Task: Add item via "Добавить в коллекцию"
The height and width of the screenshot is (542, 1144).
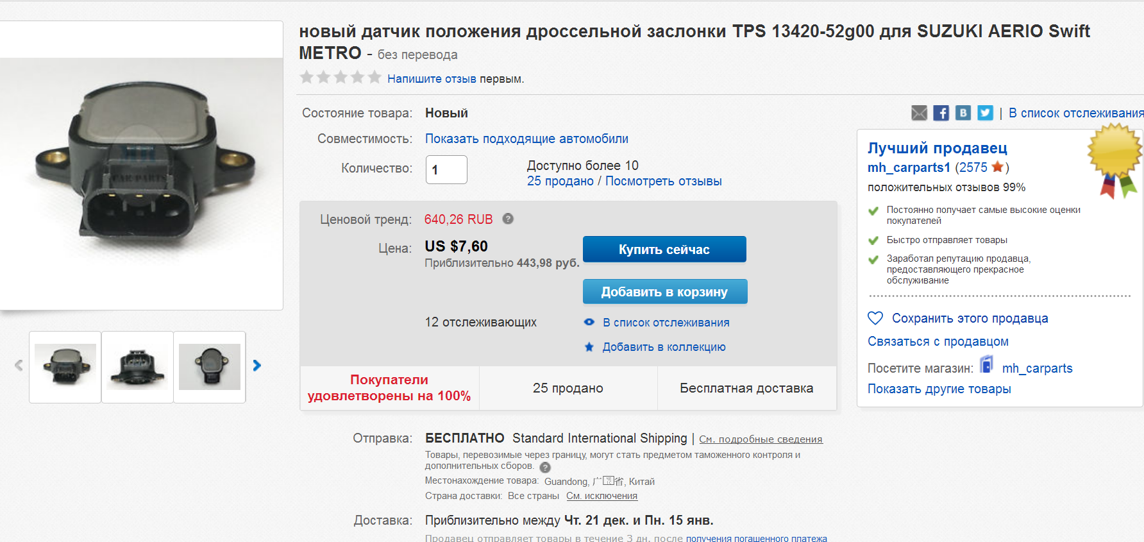Action: 664,347
